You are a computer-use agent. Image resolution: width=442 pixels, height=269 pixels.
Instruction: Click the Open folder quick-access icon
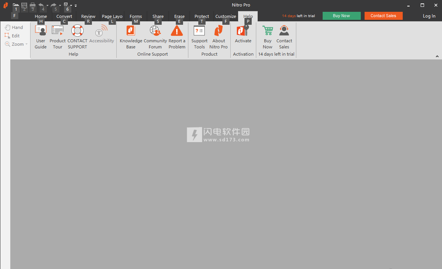click(16, 5)
